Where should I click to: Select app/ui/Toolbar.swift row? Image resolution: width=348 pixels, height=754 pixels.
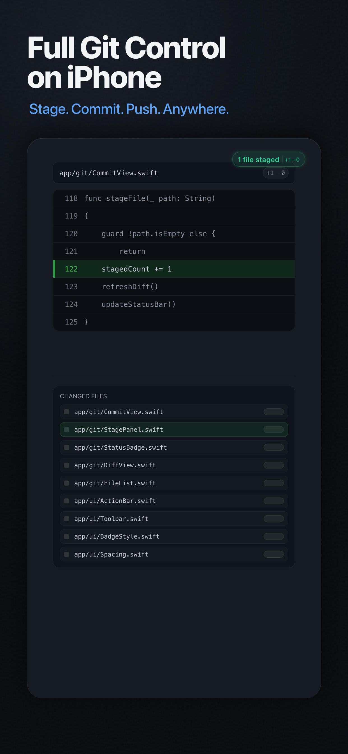174,519
